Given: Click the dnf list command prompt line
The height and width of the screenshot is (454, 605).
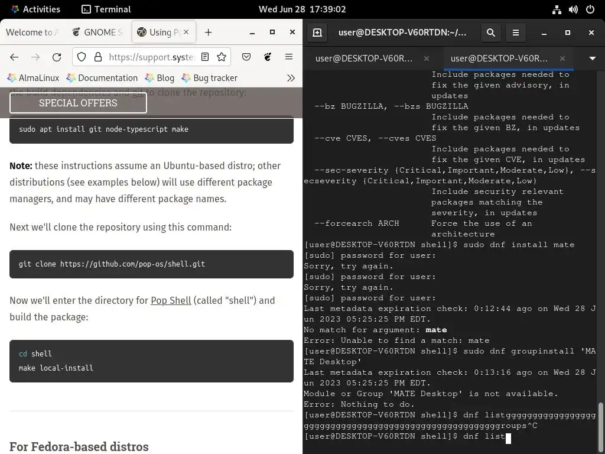Looking at the screenshot, I should [407, 437].
